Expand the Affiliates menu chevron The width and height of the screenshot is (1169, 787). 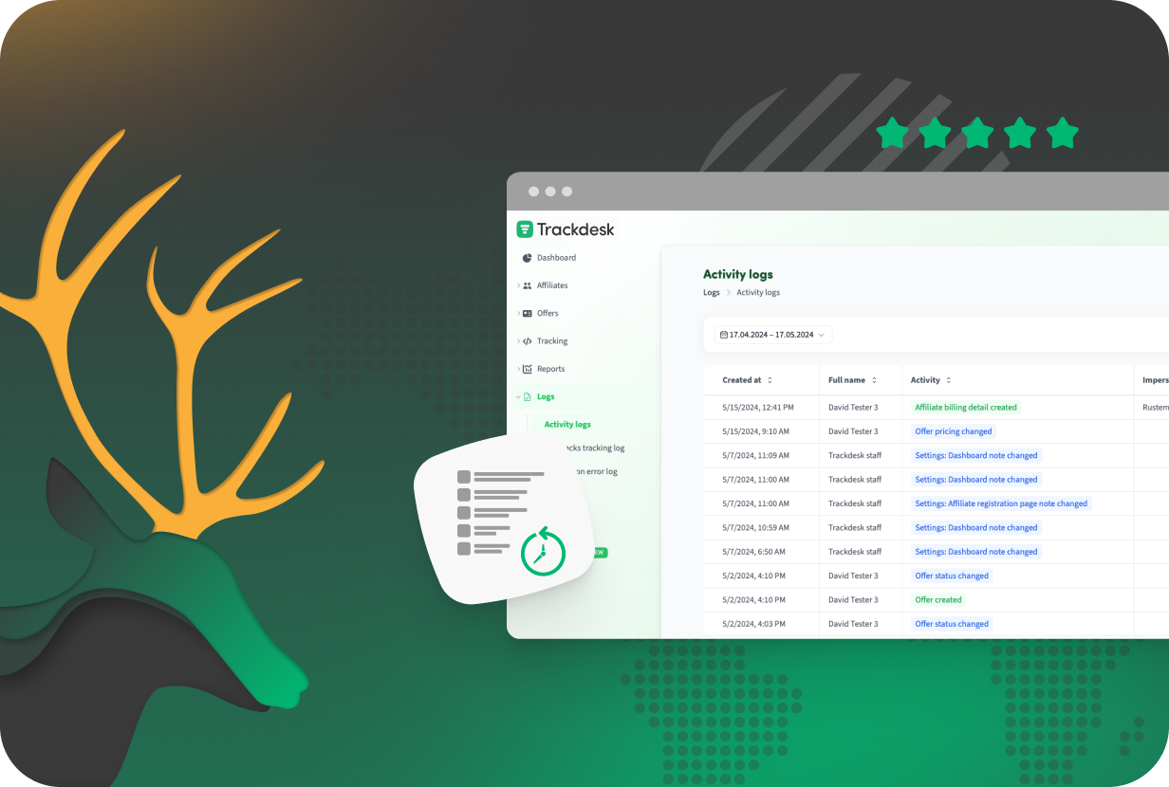click(x=518, y=285)
